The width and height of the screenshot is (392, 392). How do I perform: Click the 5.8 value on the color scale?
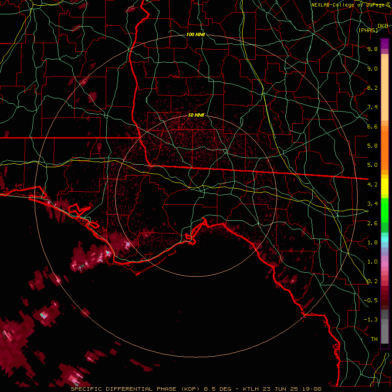pos(372,146)
